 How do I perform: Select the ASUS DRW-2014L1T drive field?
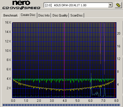click(x=78, y=5)
